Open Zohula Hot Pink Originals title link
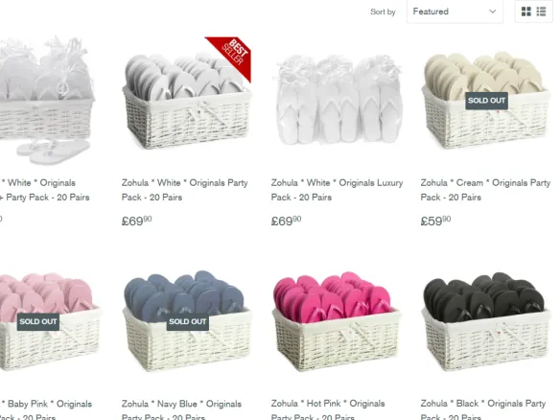The image size is (560, 420). point(328,410)
